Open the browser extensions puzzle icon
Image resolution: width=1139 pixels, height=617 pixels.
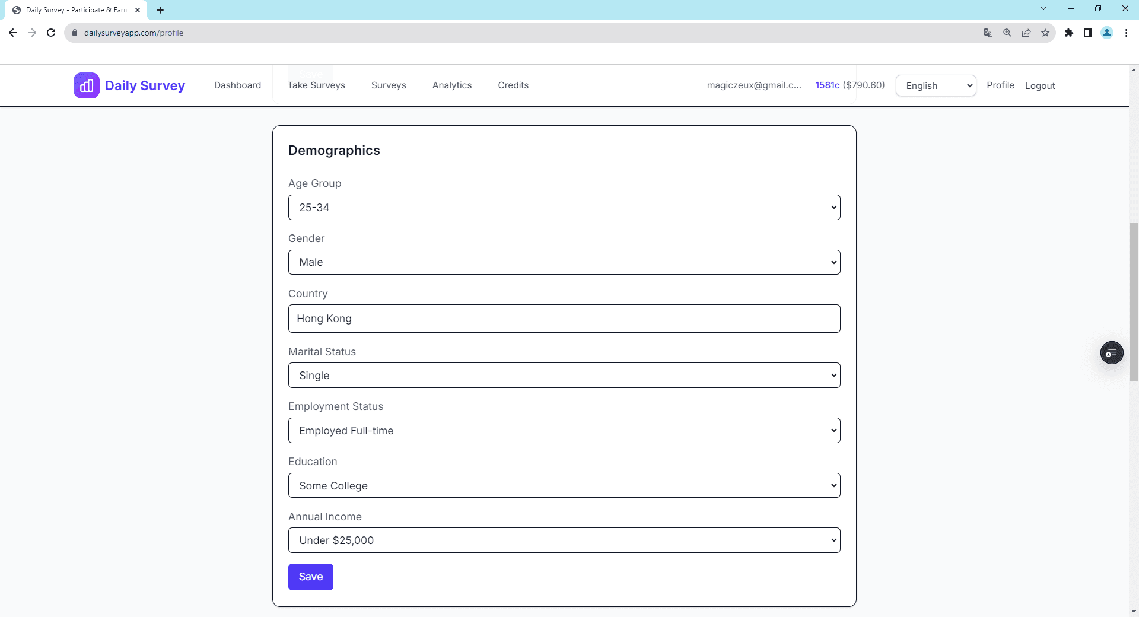(x=1070, y=33)
